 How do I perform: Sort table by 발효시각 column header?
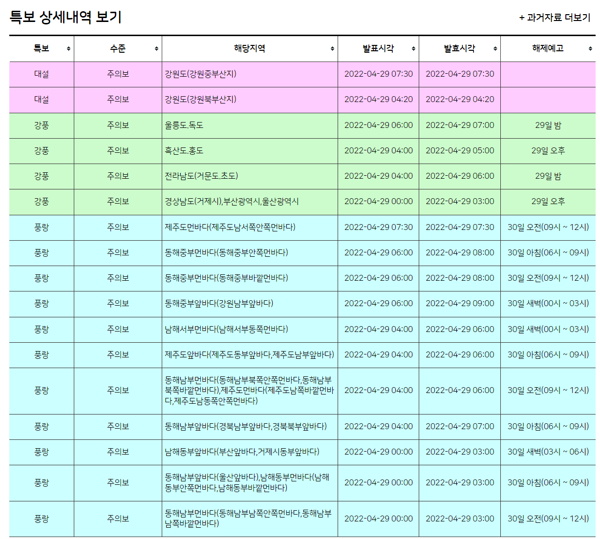click(x=460, y=48)
